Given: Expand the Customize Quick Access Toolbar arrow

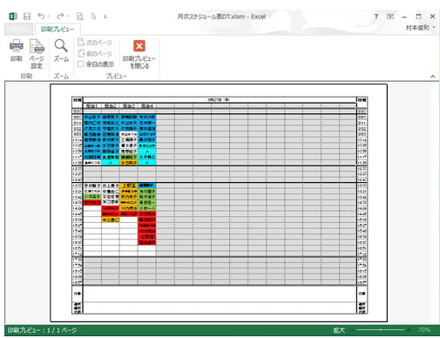Looking at the screenshot, I should [105, 17].
